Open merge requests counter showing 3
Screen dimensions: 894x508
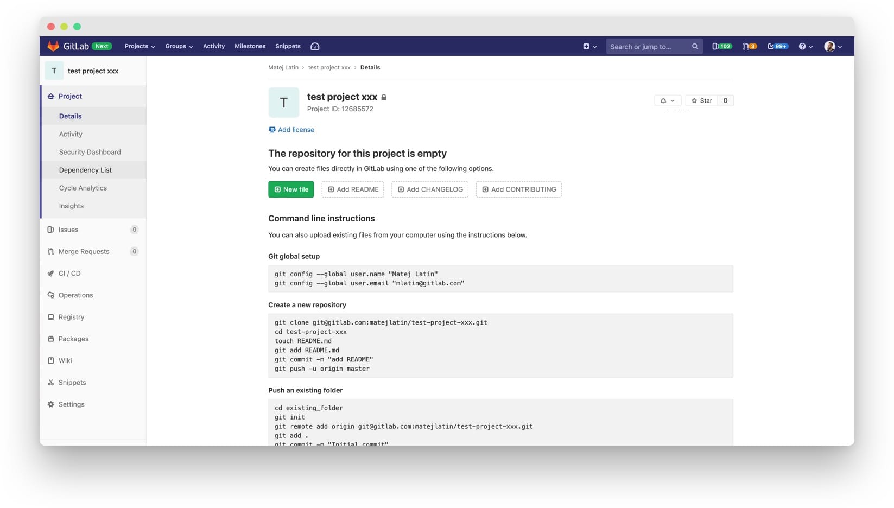pos(750,46)
